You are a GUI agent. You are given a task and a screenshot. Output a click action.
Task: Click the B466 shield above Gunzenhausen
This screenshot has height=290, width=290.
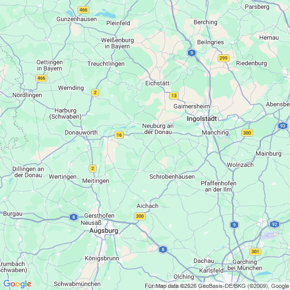click(83, 10)
